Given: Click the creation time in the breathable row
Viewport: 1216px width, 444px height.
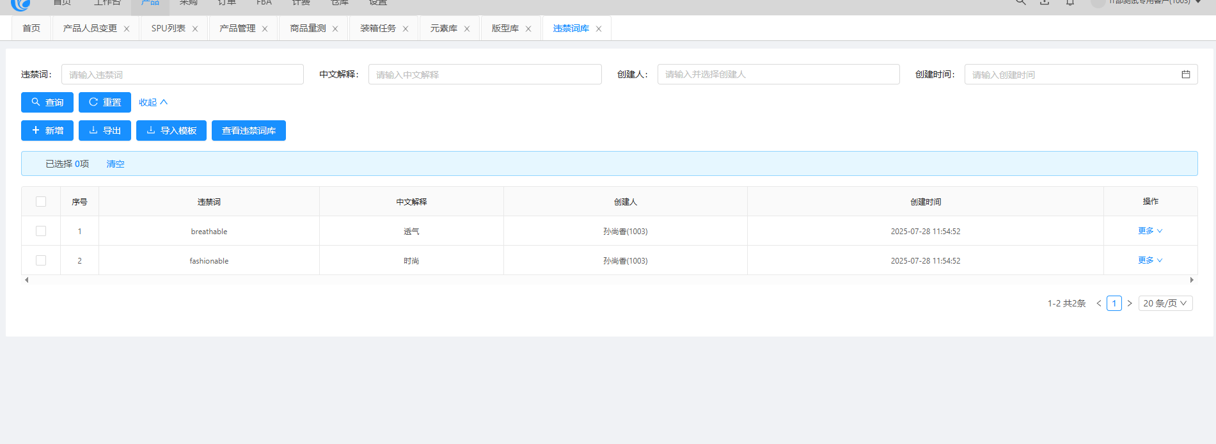Looking at the screenshot, I should [926, 232].
